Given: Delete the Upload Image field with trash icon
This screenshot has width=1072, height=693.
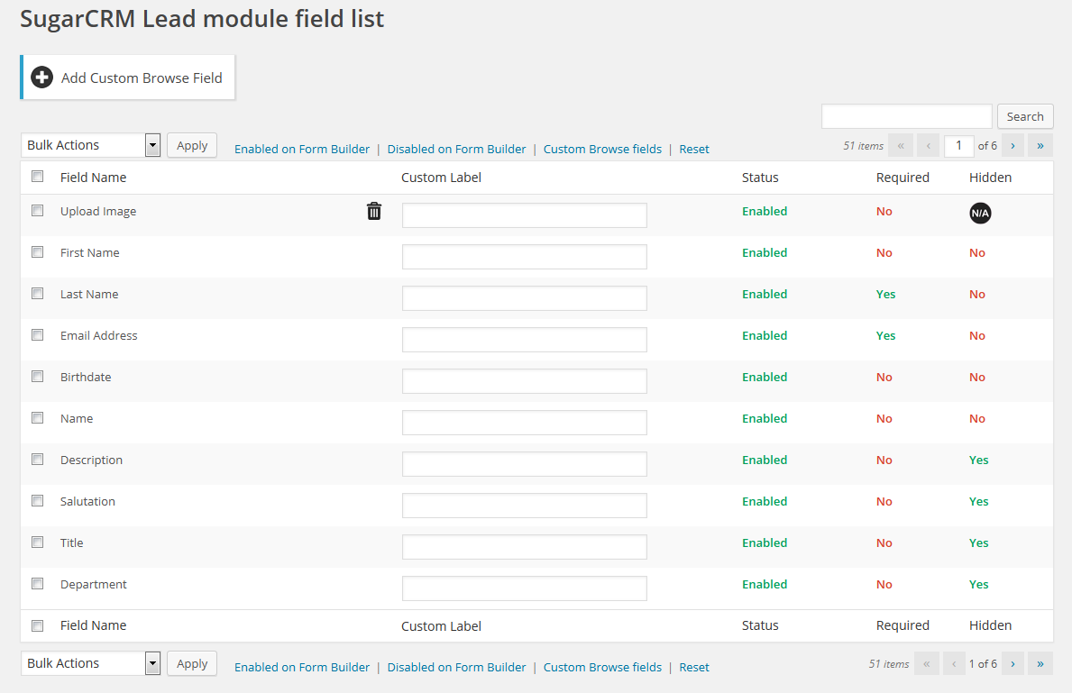Looking at the screenshot, I should (x=374, y=211).
